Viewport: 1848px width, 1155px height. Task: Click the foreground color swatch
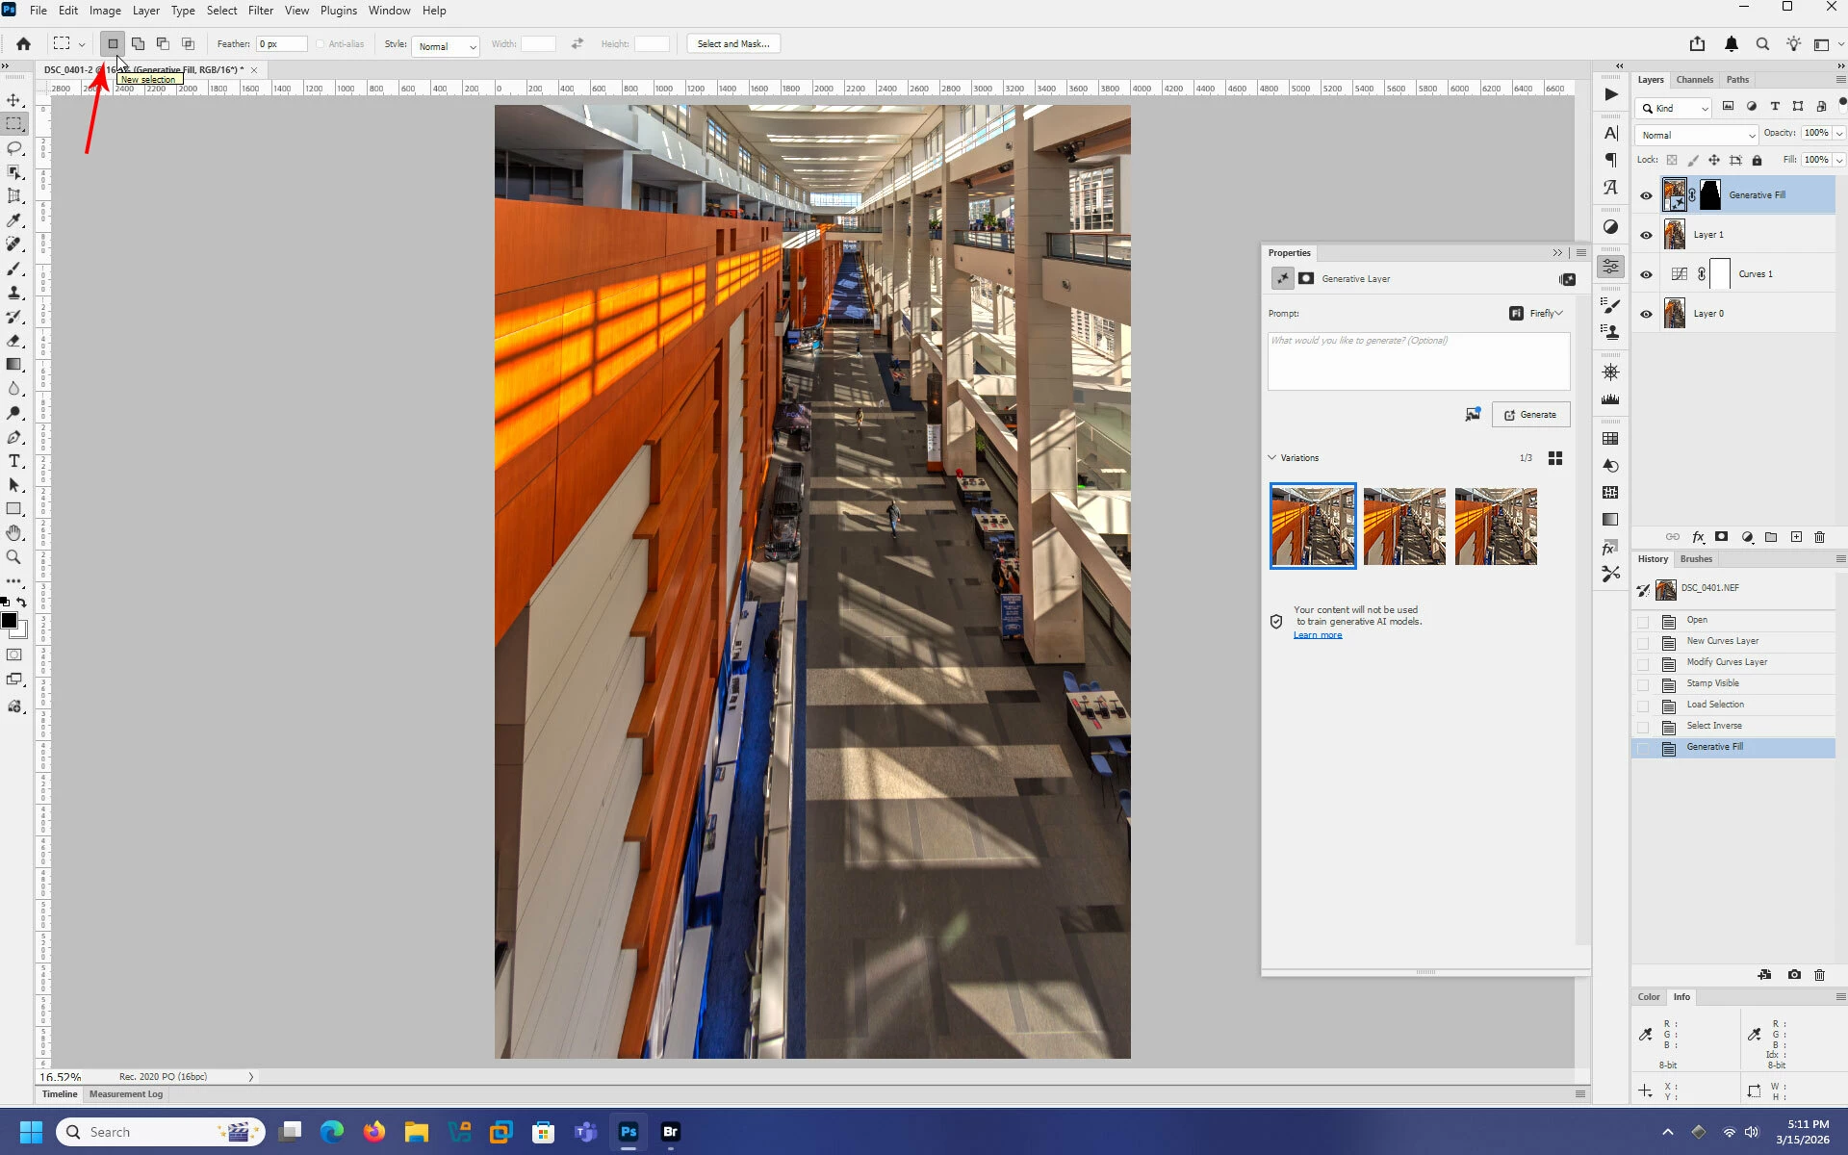click(x=10, y=621)
